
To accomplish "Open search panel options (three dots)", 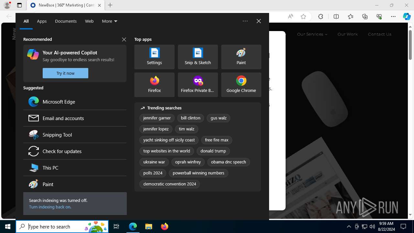I will (245, 21).
